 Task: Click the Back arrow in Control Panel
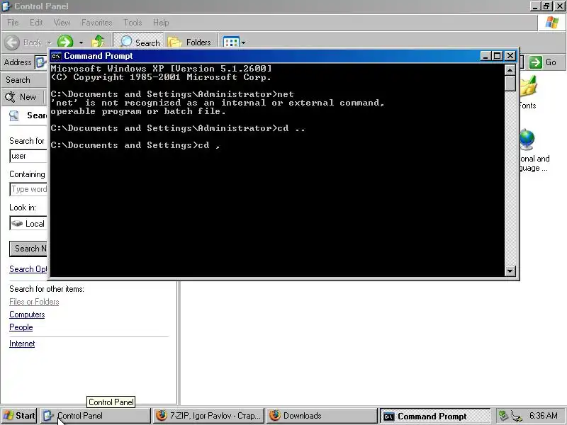(x=12, y=42)
